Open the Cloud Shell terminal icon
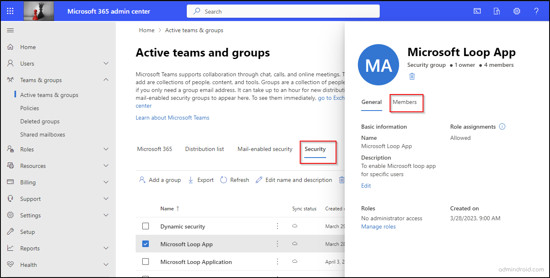 tap(477, 11)
